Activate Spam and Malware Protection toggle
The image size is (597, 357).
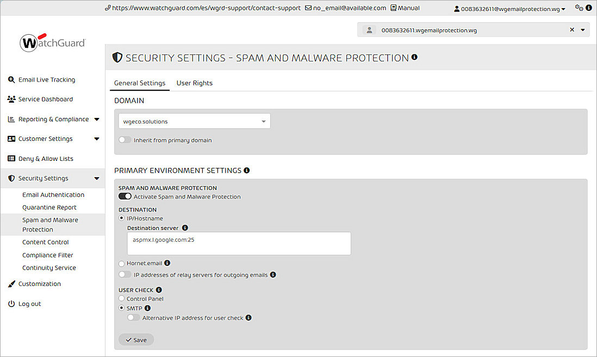(125, 197)
